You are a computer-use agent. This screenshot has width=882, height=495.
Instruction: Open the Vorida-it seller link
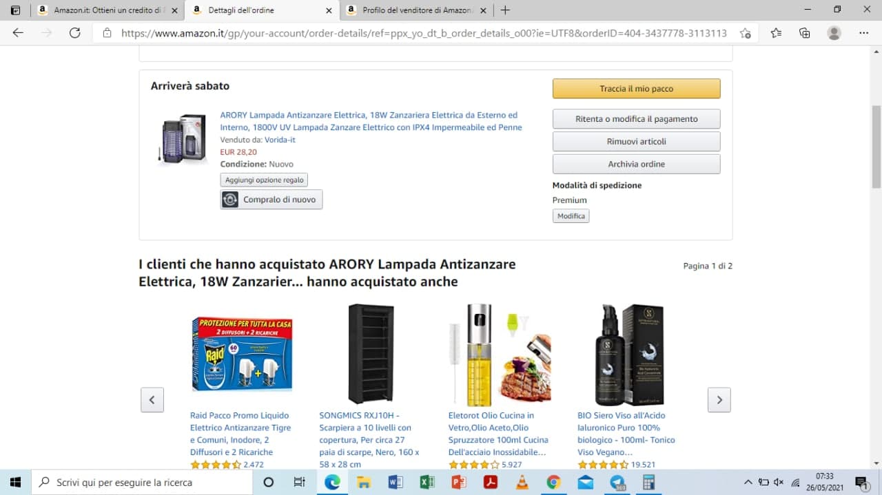280,140
